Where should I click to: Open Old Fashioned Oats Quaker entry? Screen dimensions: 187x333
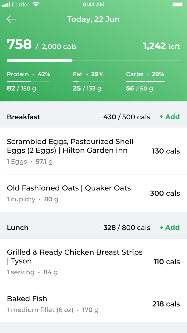(93, 193)
